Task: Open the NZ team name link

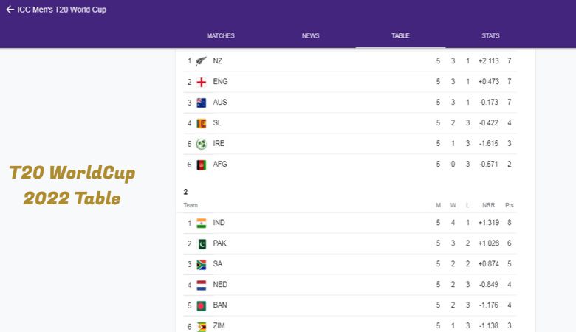Action: pyautogui.click(x=217, y=61)
